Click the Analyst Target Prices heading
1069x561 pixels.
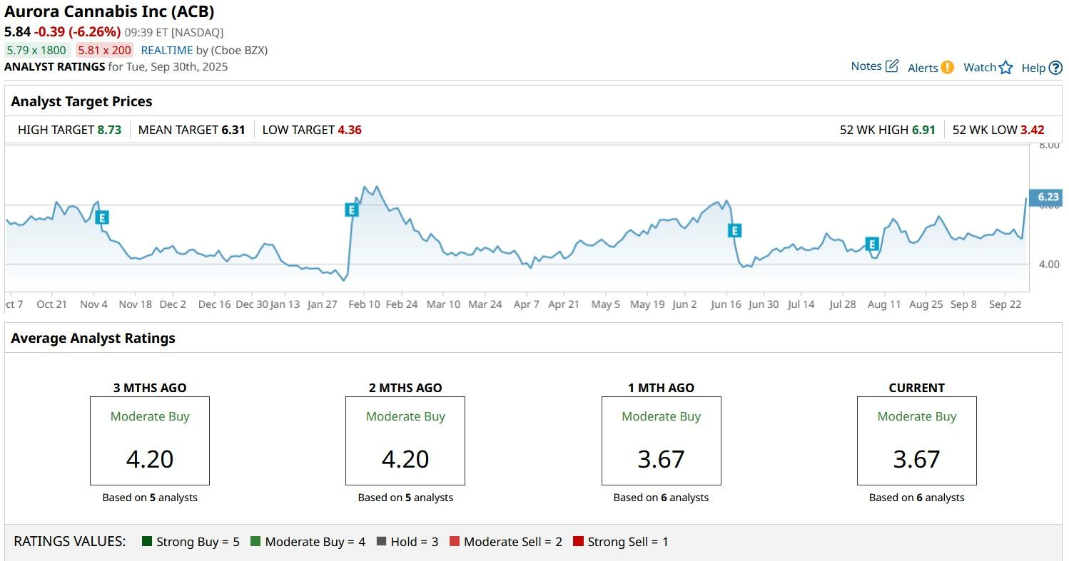click(81, 101)
